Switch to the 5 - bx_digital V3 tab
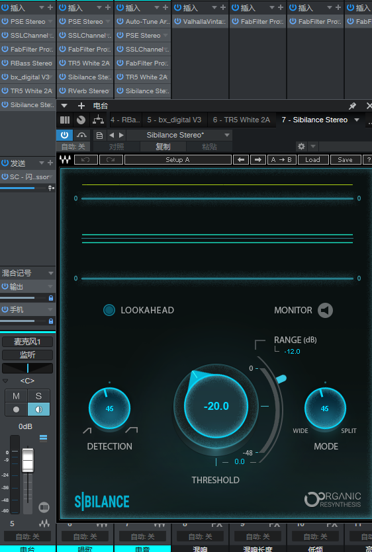Viewport: 372px width, 552px height. 174,120
